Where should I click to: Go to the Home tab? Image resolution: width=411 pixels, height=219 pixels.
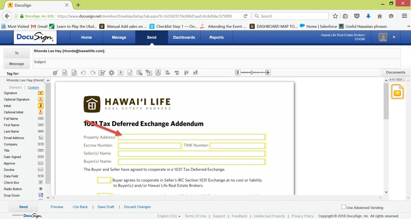[86, 37]
